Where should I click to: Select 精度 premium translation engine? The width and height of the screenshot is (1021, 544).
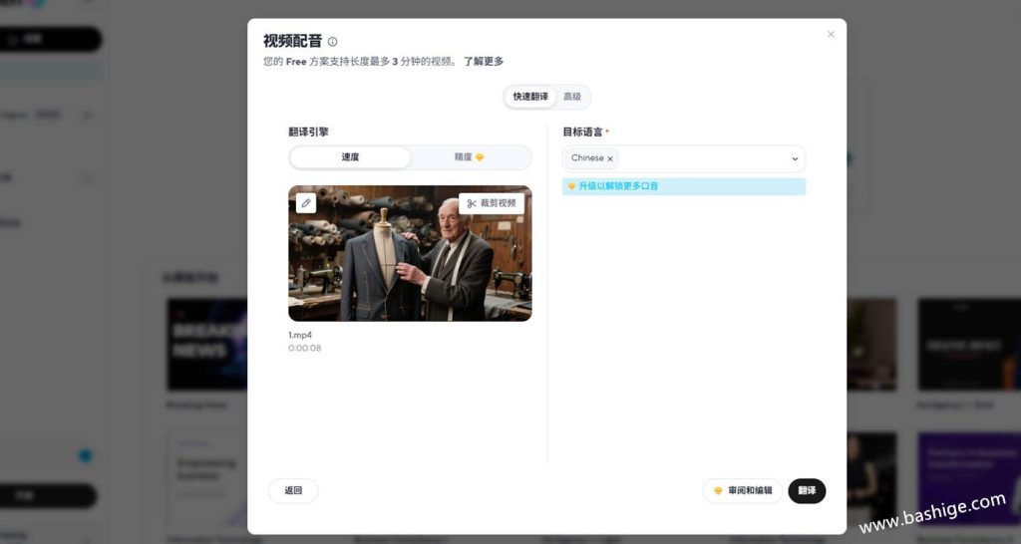click(471, 157)
